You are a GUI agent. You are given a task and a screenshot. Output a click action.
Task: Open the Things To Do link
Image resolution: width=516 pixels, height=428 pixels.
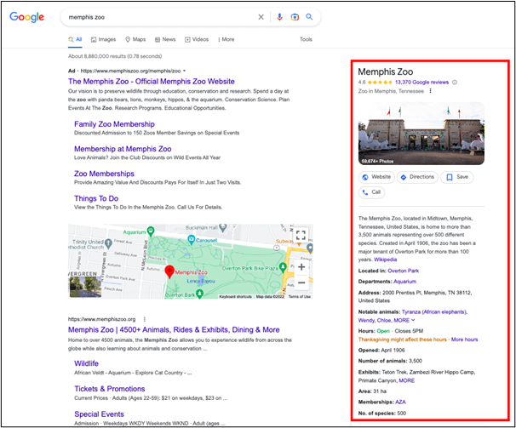click(x=96, y=198)
